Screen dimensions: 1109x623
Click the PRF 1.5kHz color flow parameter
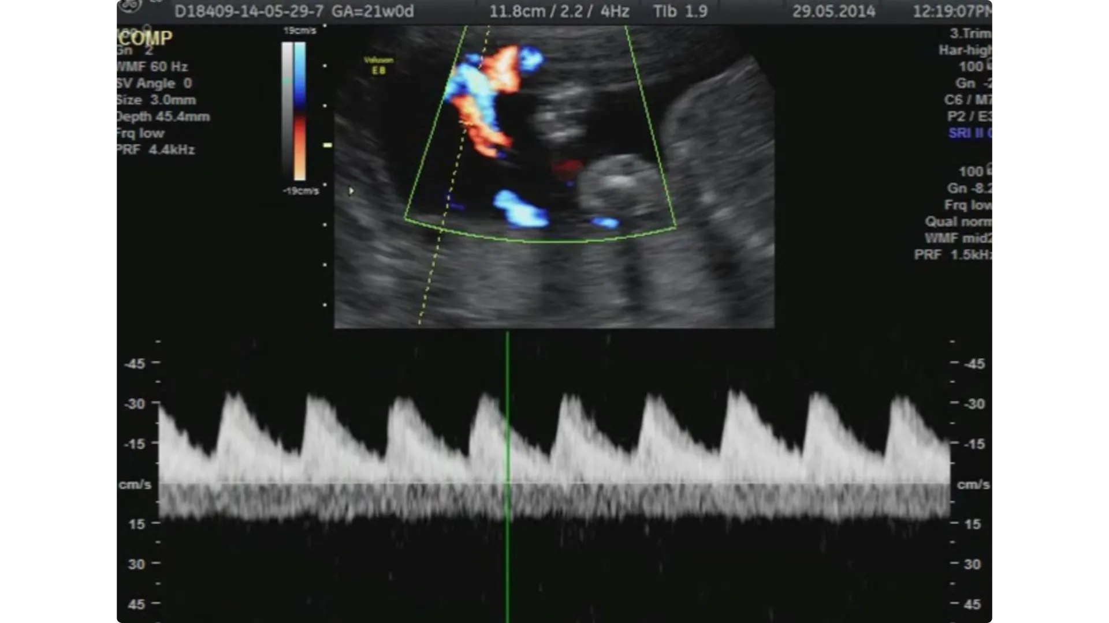click(953, 254)
